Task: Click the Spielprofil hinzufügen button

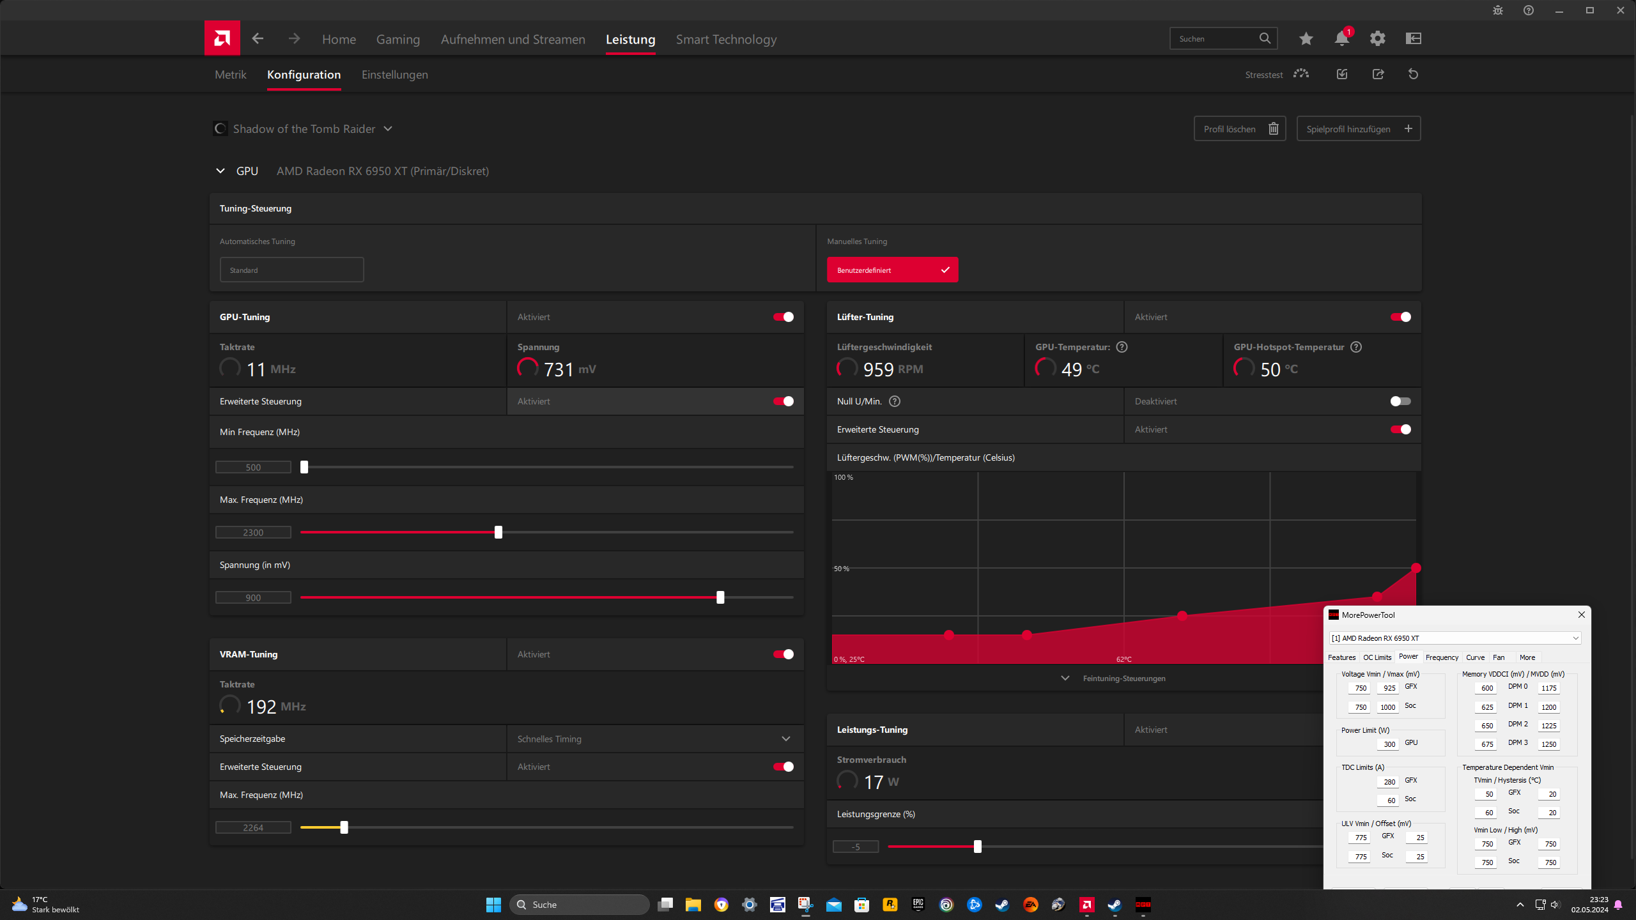Action: (1358, 129)
